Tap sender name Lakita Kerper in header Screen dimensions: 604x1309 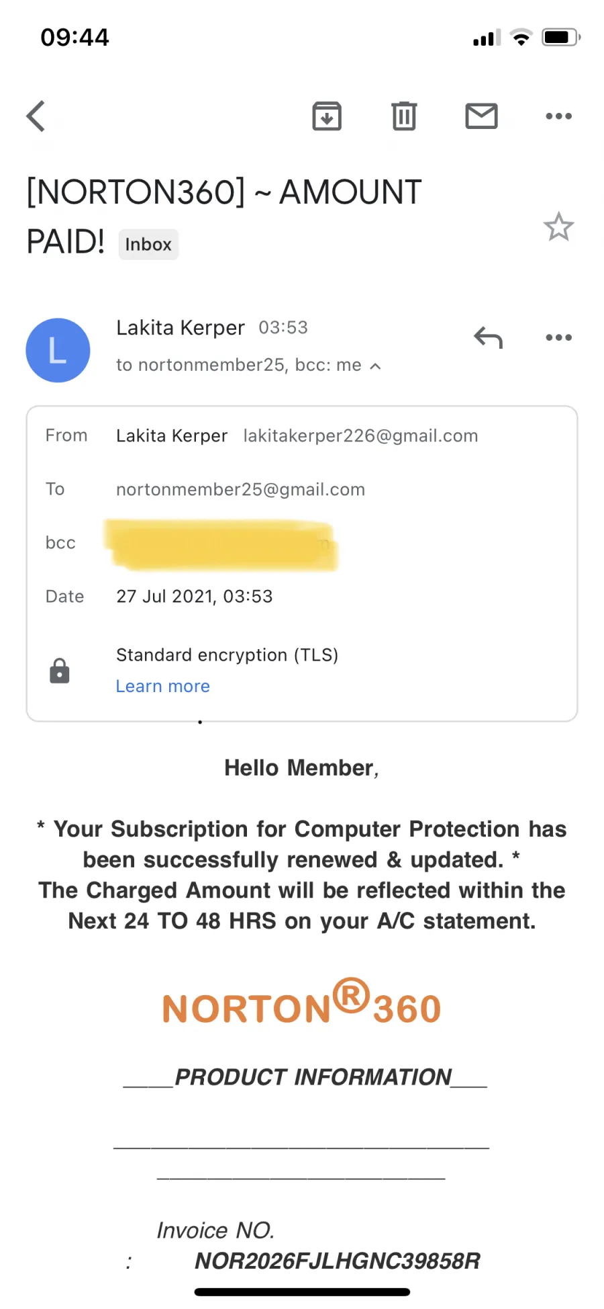coord(180,328)
